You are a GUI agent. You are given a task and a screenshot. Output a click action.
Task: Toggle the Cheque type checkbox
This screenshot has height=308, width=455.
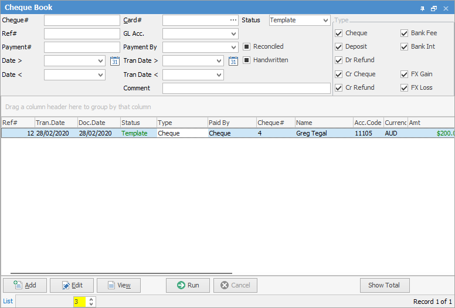[339, 33]
